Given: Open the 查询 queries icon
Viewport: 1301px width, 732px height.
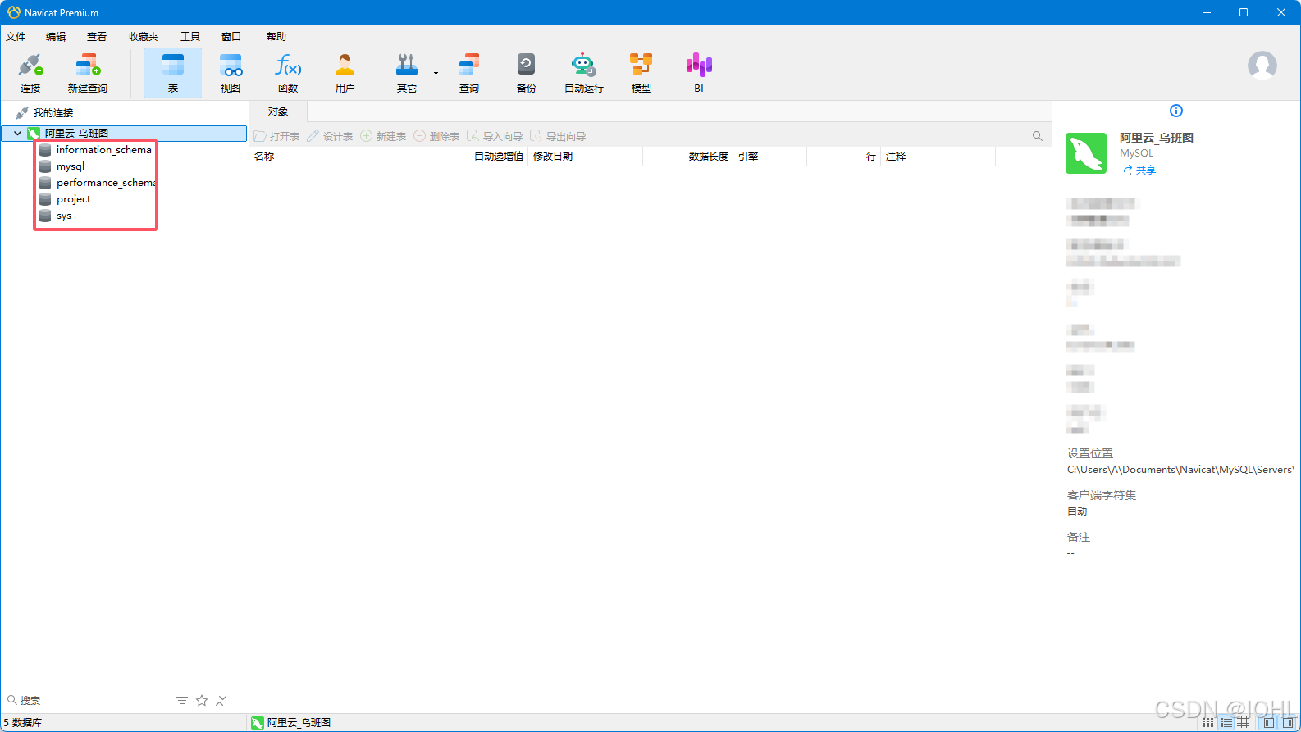Looking at the screenshot, I should tap(469, 73).
